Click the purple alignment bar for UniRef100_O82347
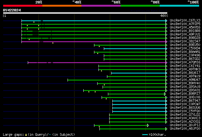 tap(94, 42)
